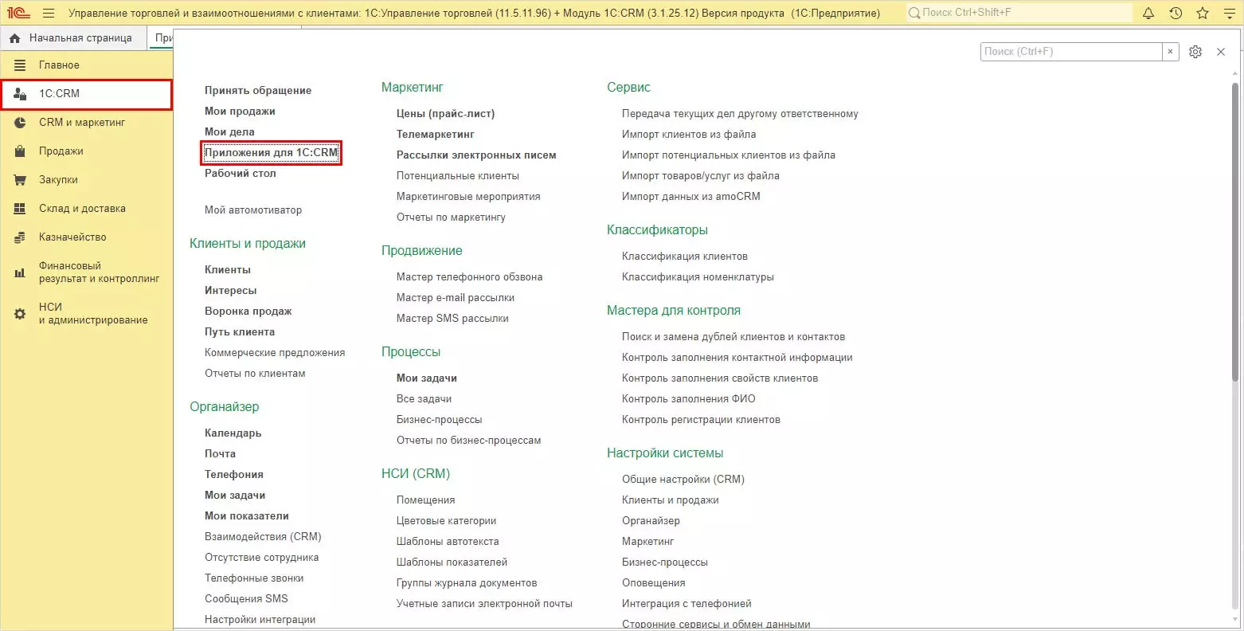Launch Мастер SMS рассылки
The width and height of the screenshot is (1244, 631).
[x=452, y=319]
